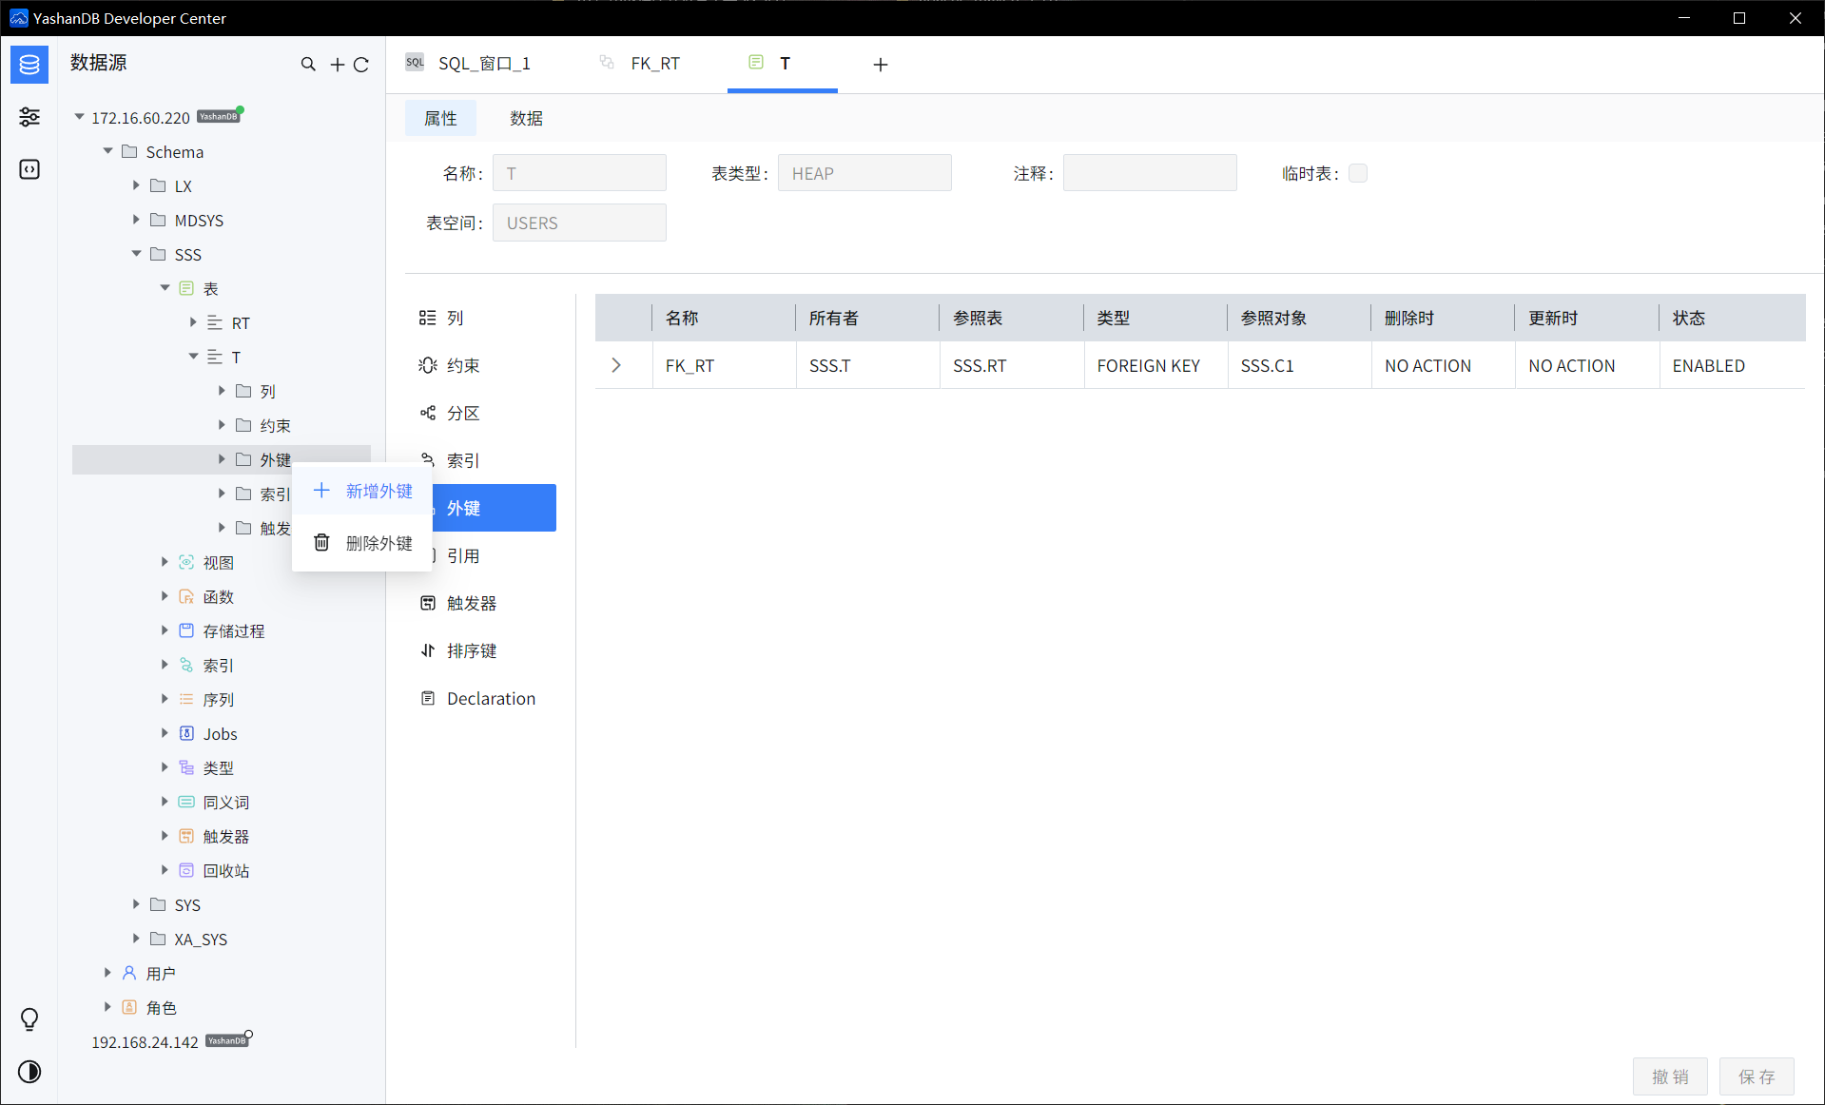The width and height of the screenshot is (1825, 1105).
Task: Collapse the SSS schema folder
Action: [137, 254]
